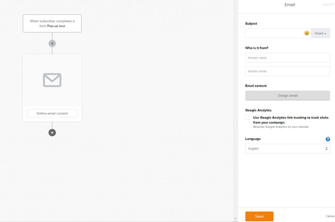Select the envelope icon in email step

pos(52,80)
